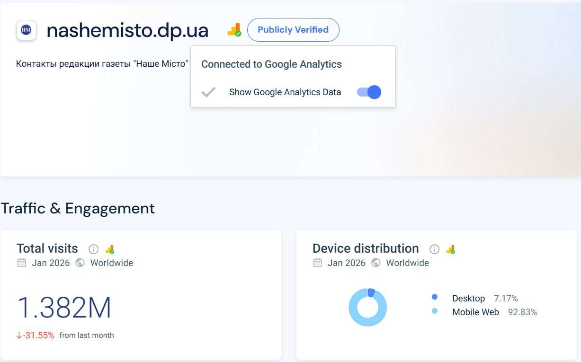Select the Desktop legend color dot
Image resolution: width=581 pixels, height=362 pixels.
[x=435, y=297]
